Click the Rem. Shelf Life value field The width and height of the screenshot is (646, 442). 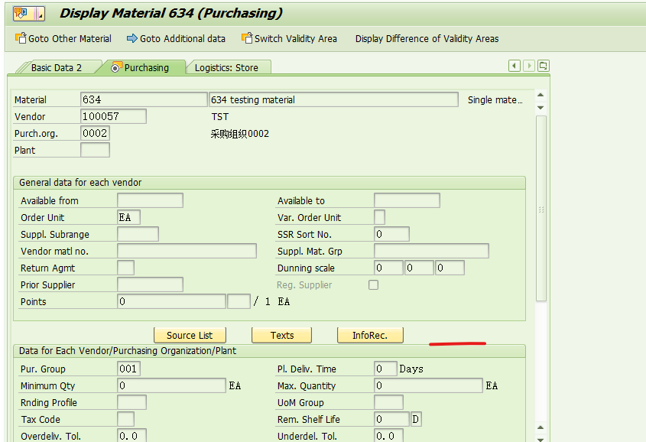coord(391,419)
